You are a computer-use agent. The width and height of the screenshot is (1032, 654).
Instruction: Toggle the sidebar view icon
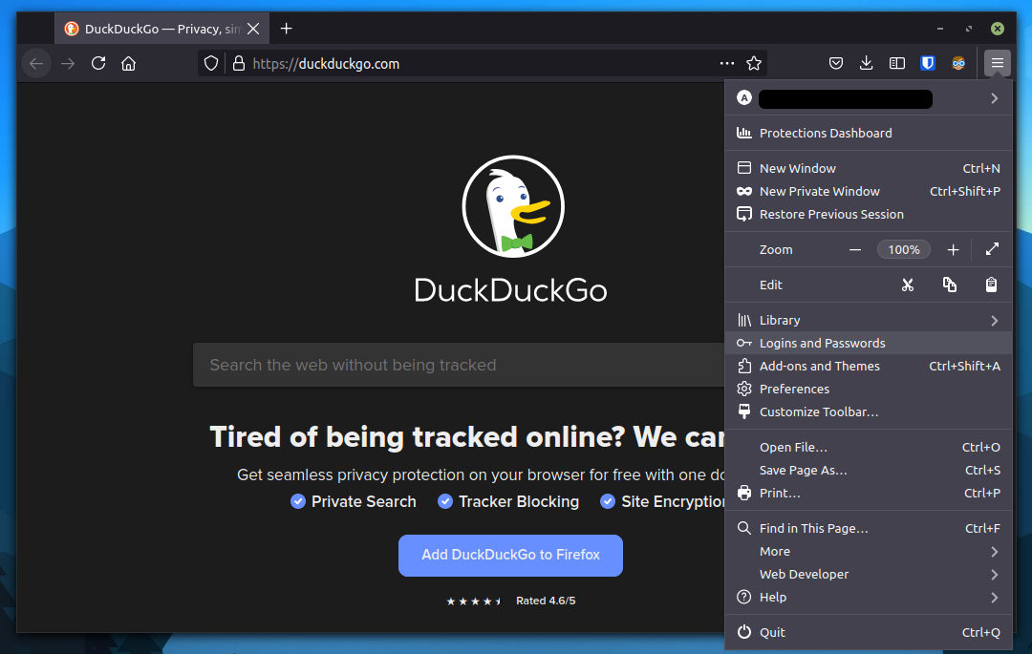click(897, 64)
